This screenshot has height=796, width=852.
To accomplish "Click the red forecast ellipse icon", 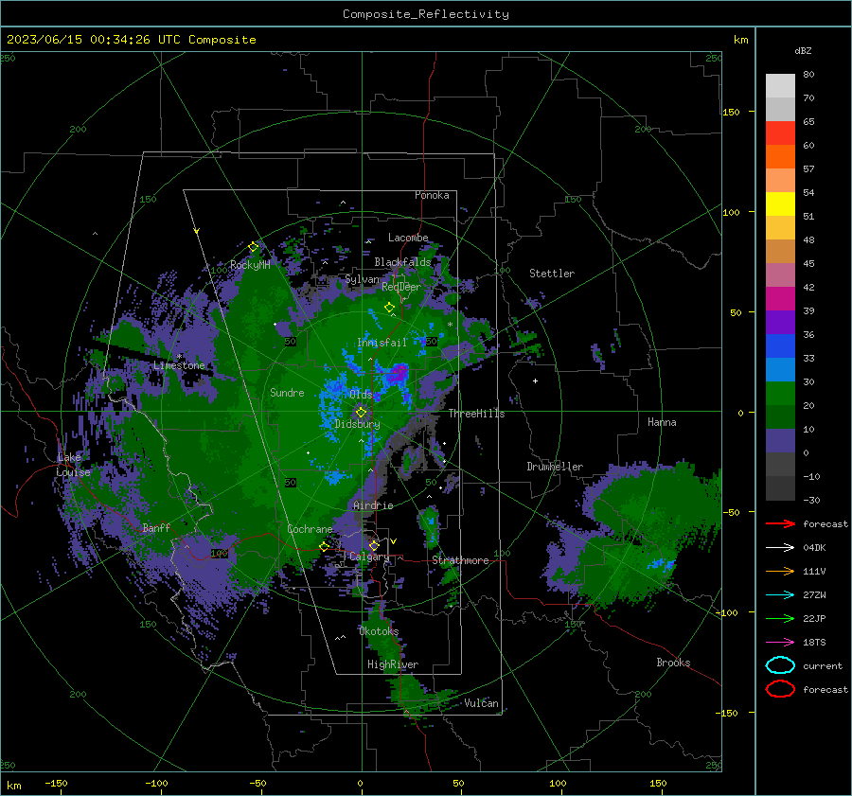I will click(780, 689).
